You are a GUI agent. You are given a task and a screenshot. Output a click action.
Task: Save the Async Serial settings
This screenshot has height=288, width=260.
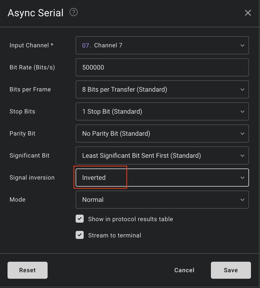tap(231, 270)
